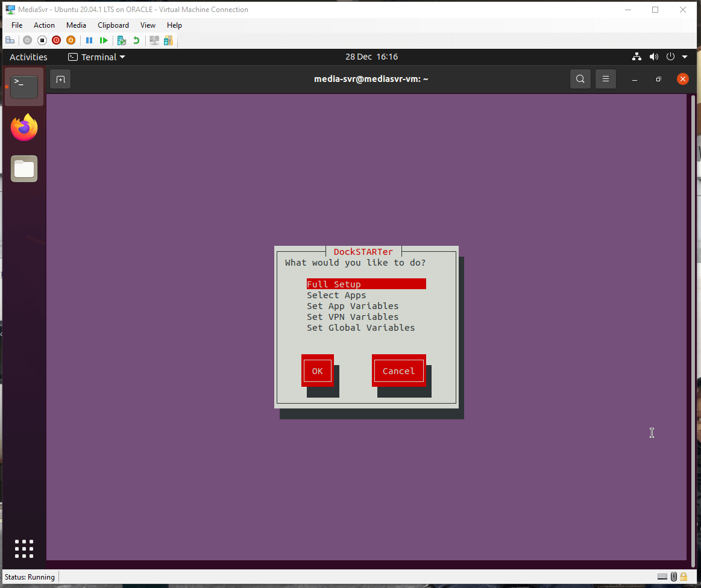701x588 pixels.
Task: Click the power icon in Ubuntu top bar
Action: [x=670, y=57]
